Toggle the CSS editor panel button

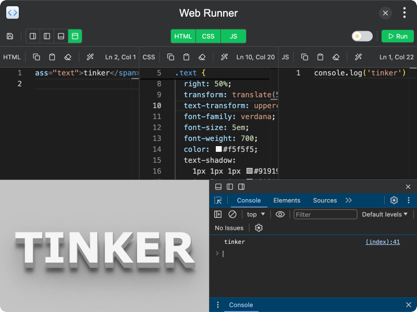click(x=208, y=36)
